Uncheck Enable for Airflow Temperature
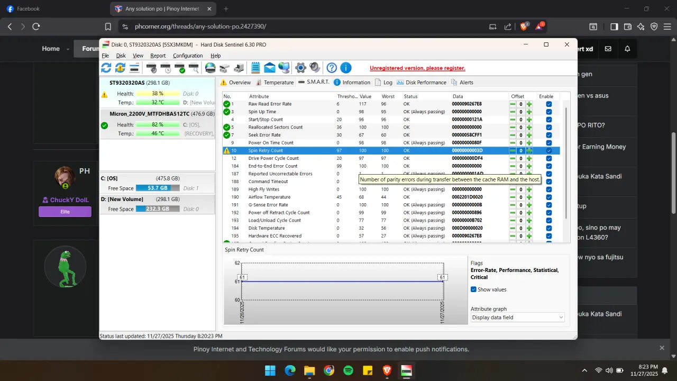This screenshot has width=677, height=381. tap(549, 197)
